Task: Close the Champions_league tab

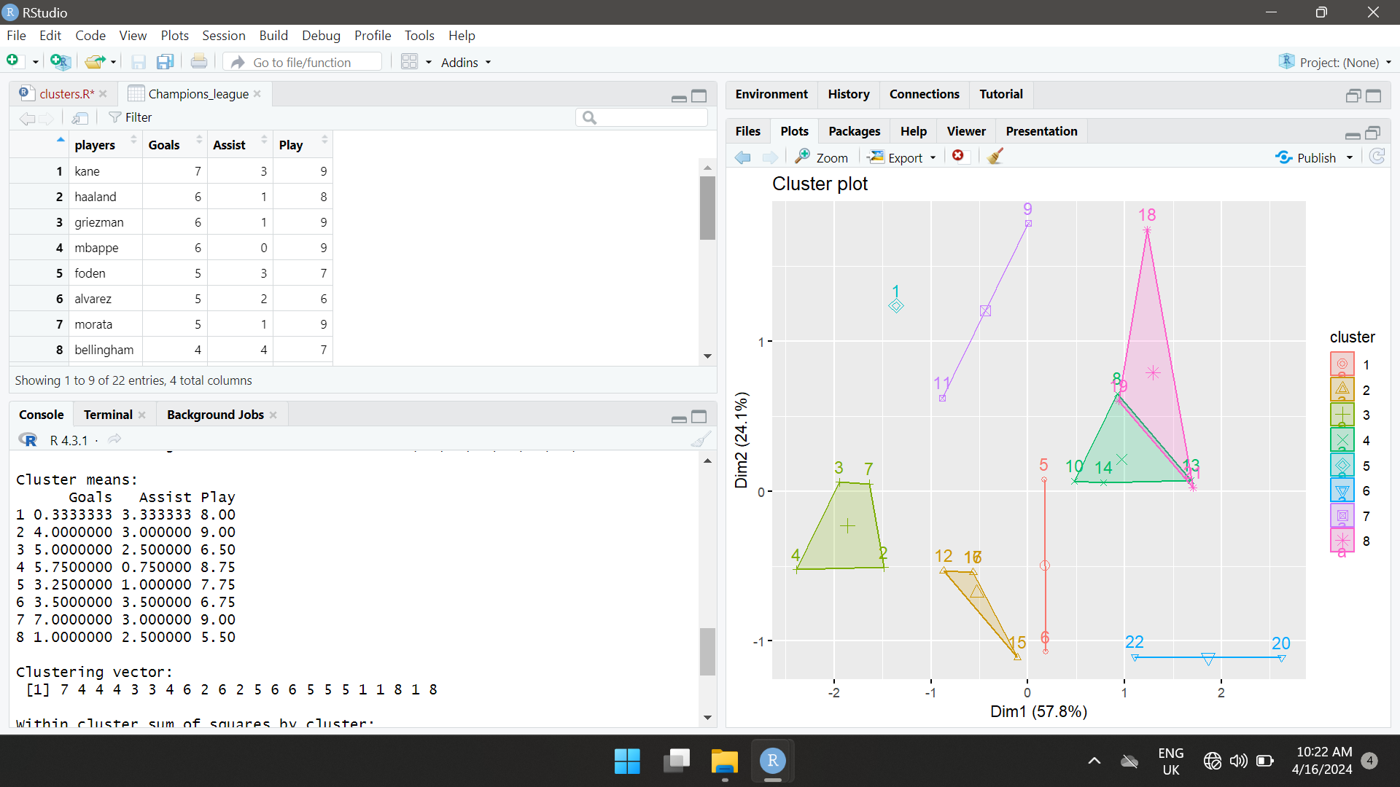Action: pyautogui.click(x=257, y=94)
